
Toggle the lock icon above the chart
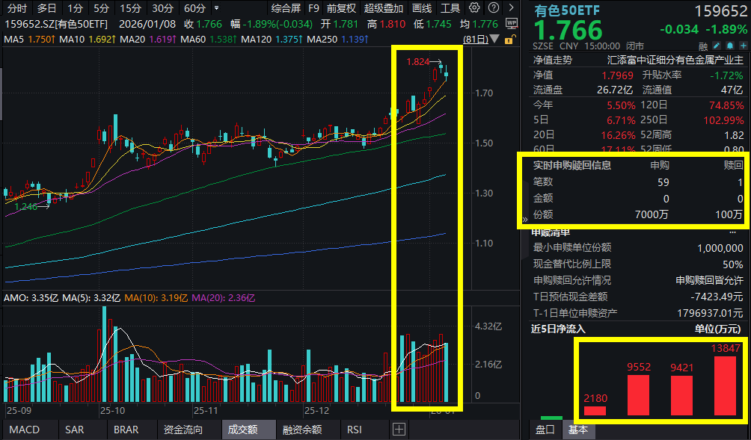click(x=509, y=40)
